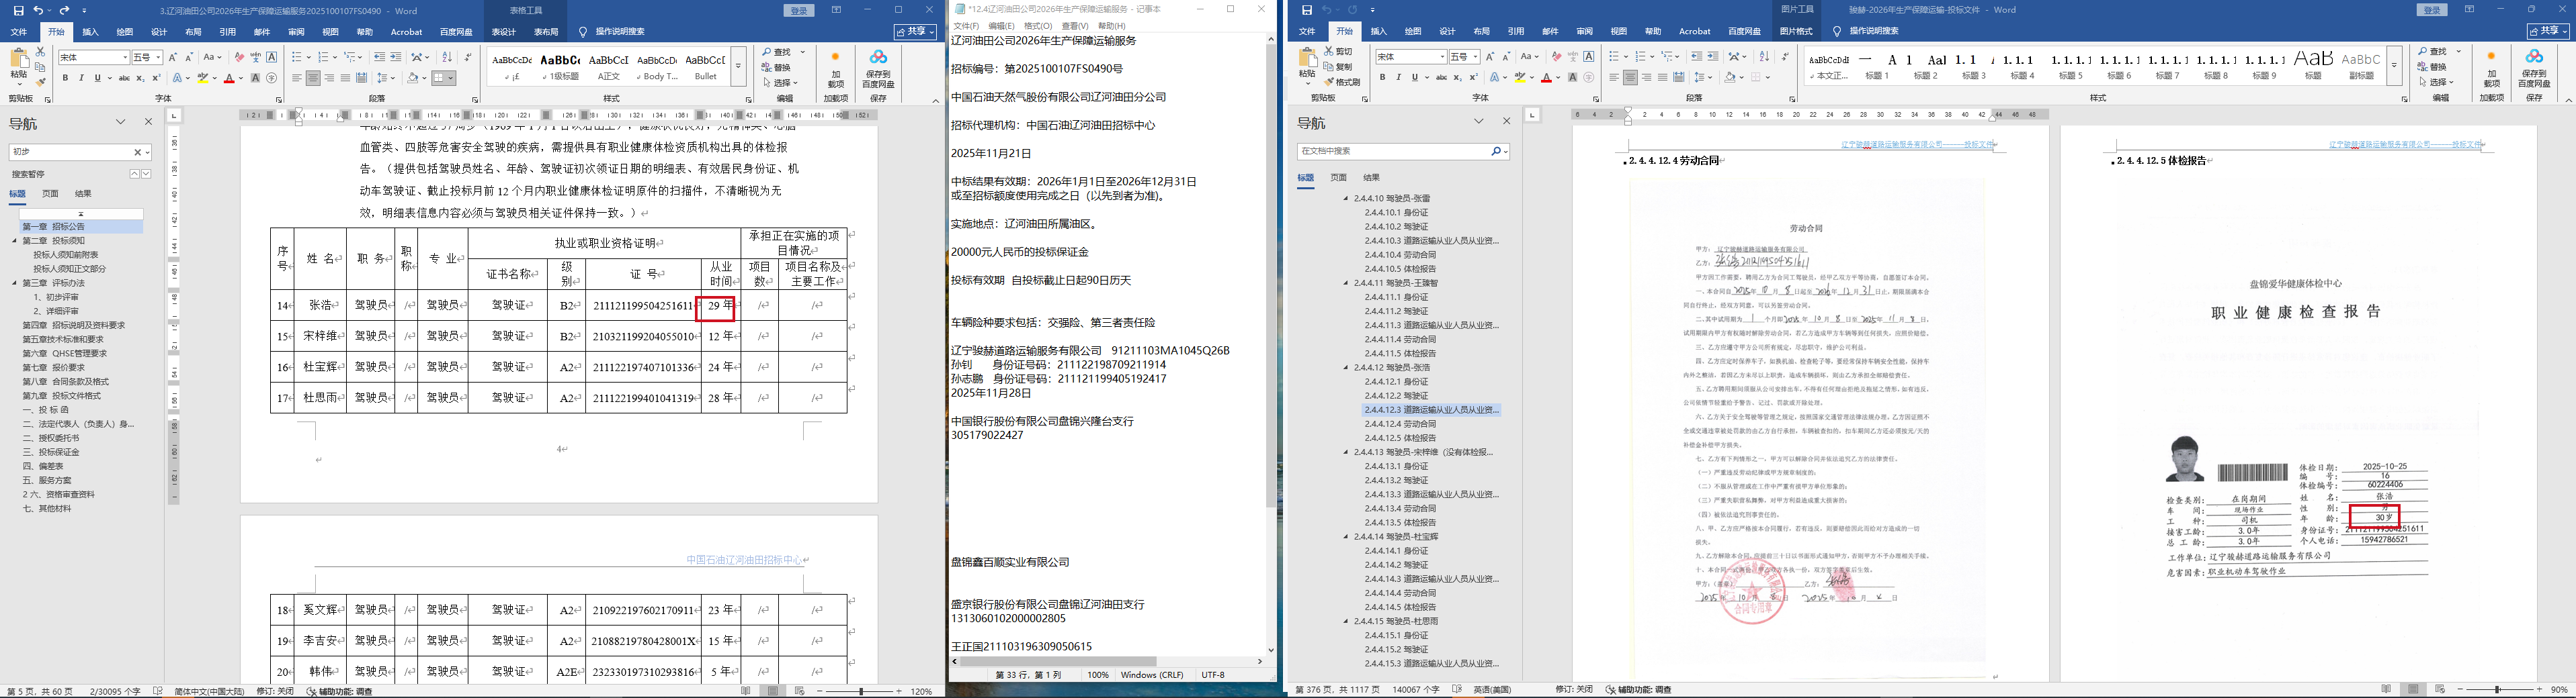Open 加载项 add-ins in 辽河油田 Word
Viewport: 2576px width, 698px height.
(835, 69)
